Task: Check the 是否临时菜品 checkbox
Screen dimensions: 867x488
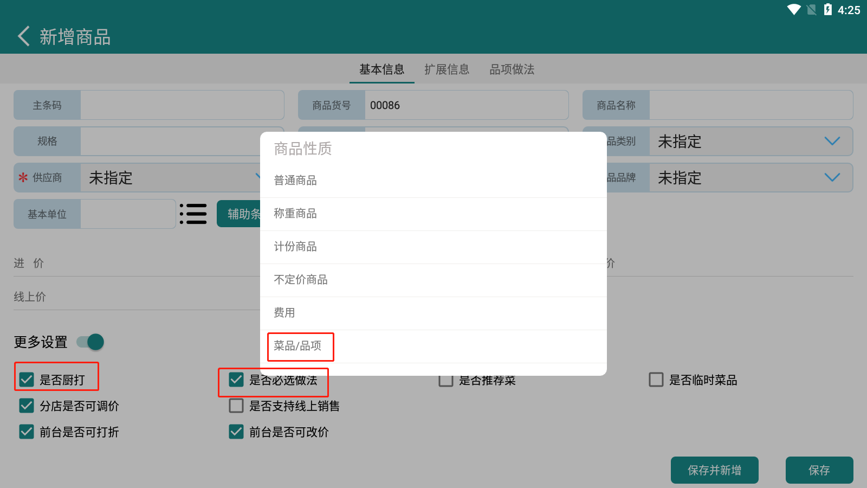Action: (x=656, y=380)
